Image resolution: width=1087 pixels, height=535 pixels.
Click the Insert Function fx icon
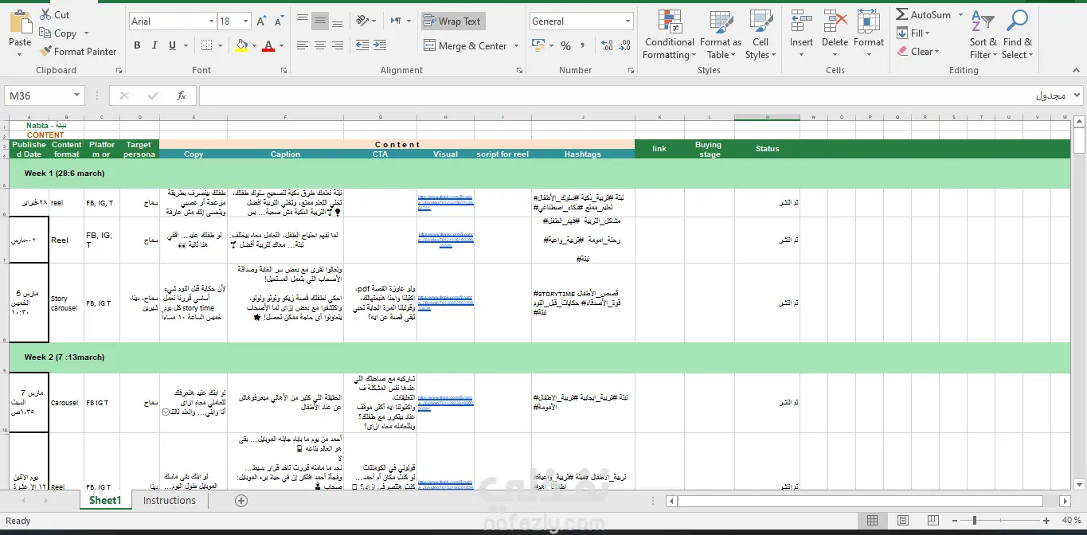[x=182, y=96]
